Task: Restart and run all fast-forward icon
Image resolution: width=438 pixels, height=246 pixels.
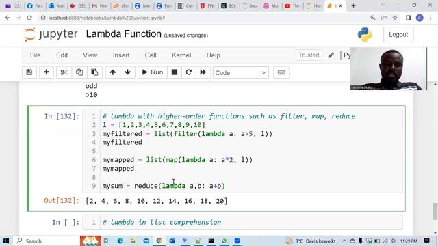Action: pos(203,72)
